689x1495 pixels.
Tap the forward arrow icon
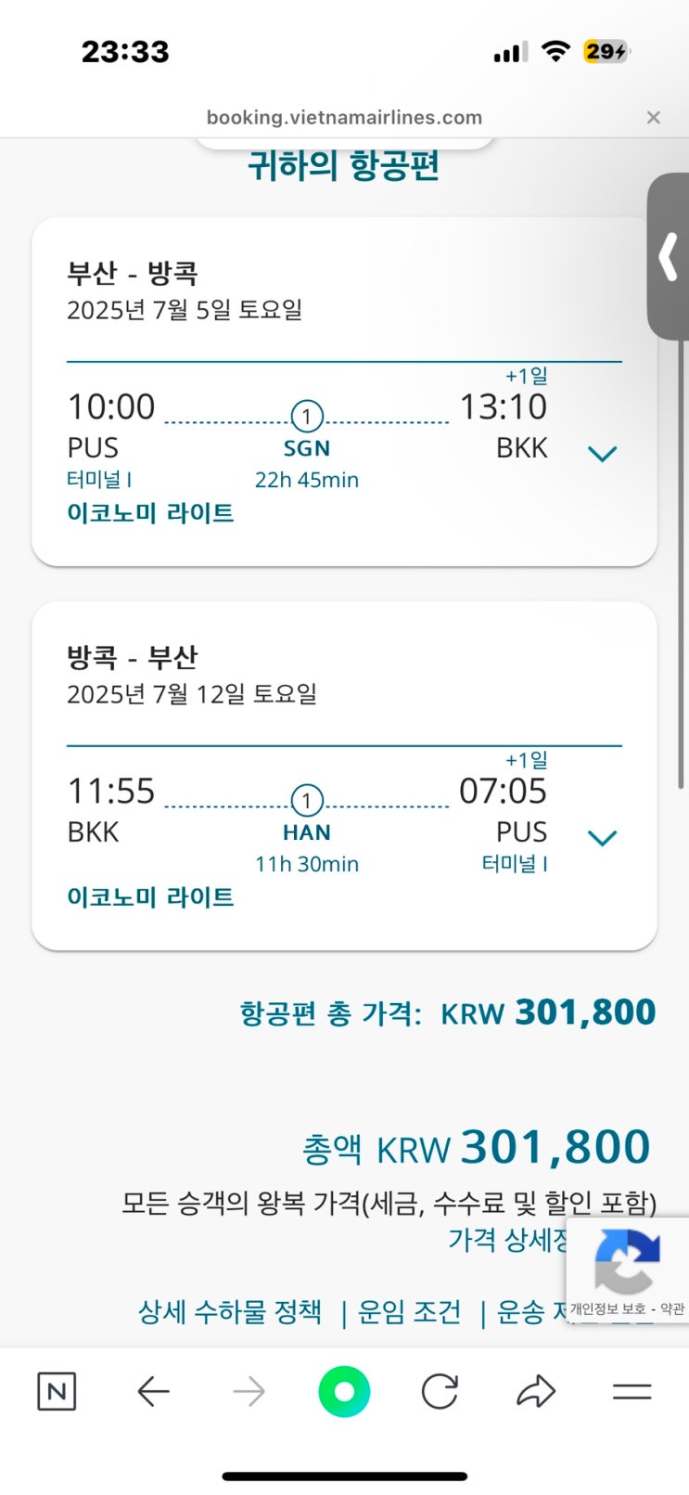pos(249,1391)
